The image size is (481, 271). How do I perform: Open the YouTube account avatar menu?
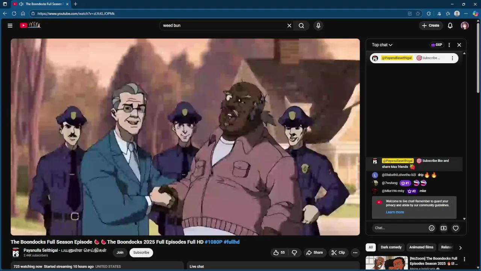[465, 26]
